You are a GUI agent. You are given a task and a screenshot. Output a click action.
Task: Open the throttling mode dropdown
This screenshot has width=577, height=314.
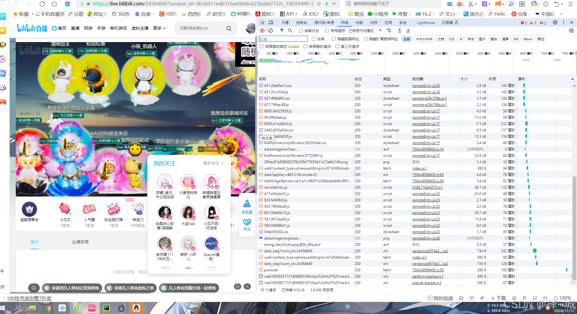point(365,31)
